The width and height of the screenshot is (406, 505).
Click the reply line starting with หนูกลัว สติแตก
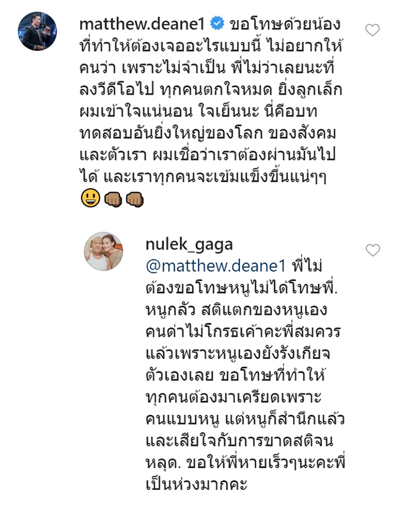click(237, 310)
